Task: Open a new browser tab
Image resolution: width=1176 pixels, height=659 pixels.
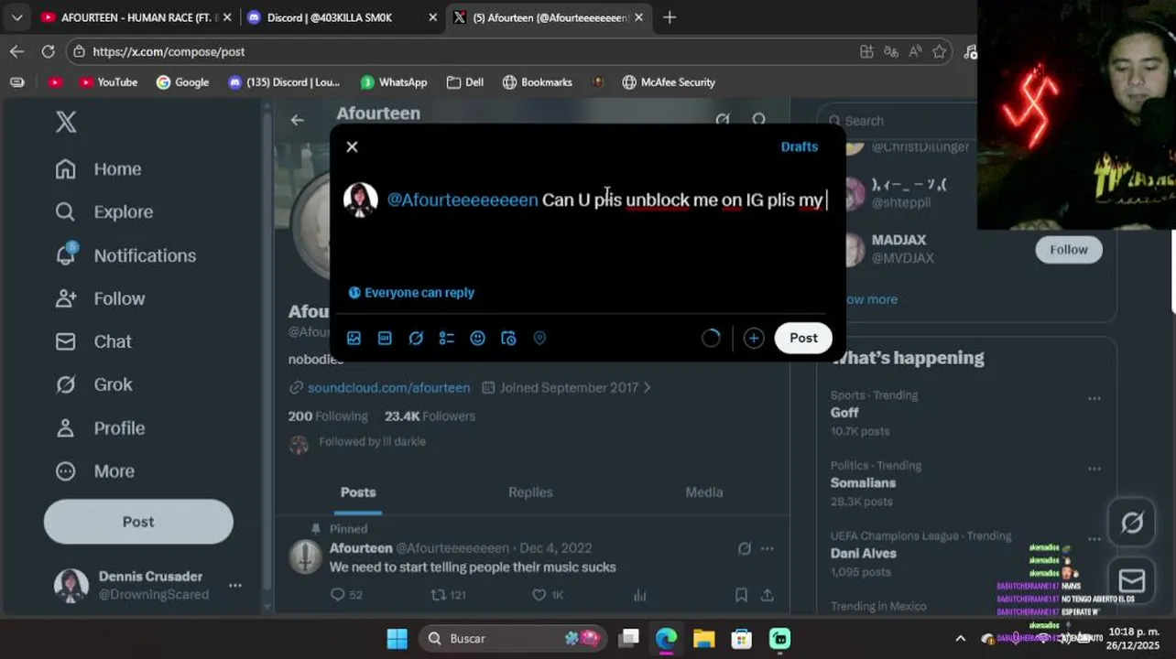Action: tap(670, 17)
